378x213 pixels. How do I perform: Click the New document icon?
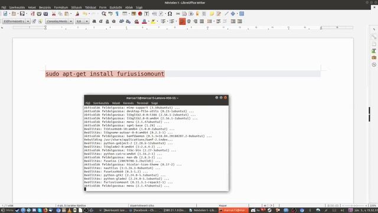tap(5, 14)
